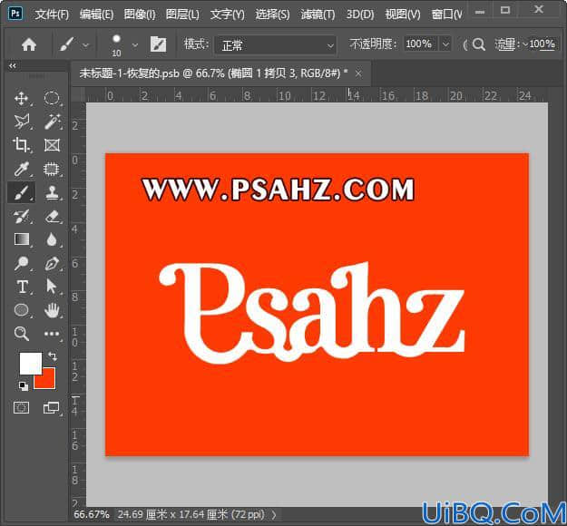Click the flow 100% value field

pyautogui.click(x=542, y=44)
